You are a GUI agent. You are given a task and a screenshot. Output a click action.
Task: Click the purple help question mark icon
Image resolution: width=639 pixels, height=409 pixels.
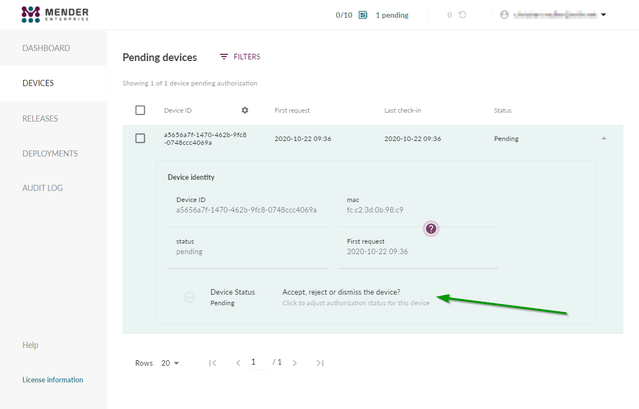[x=432, y=229]
